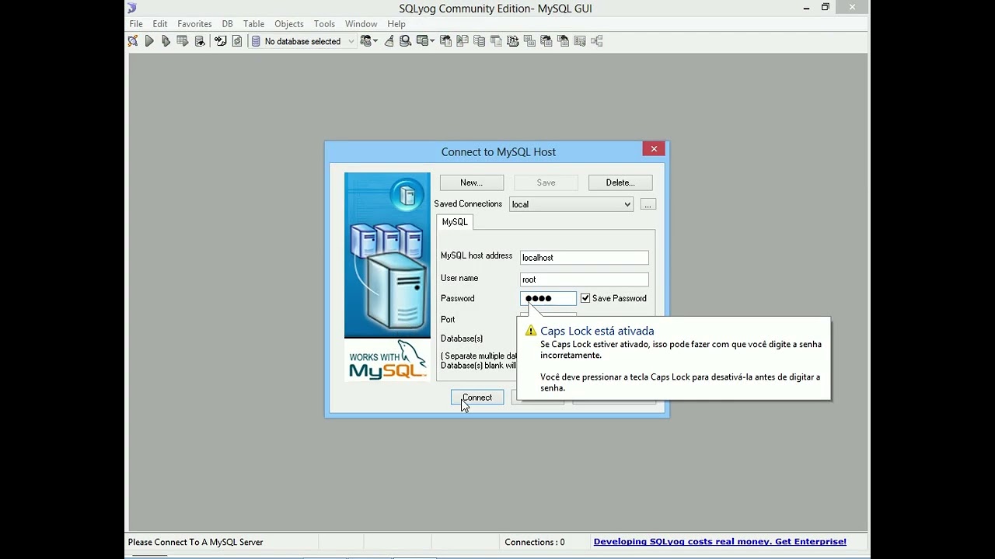Image resolution: width=995 pixels, height=559 pixels.
Task: Open the Window menu
Action: [x=361, y=24]
